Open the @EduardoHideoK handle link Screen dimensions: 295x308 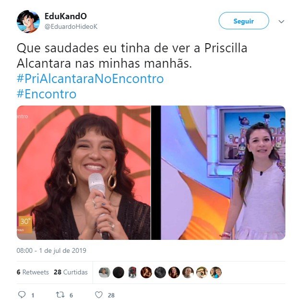pos(71,26)
